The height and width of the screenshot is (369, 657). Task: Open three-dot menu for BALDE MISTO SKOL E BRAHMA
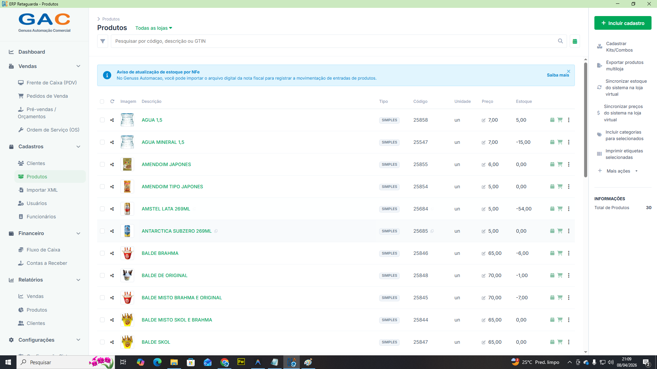(569, 320)
